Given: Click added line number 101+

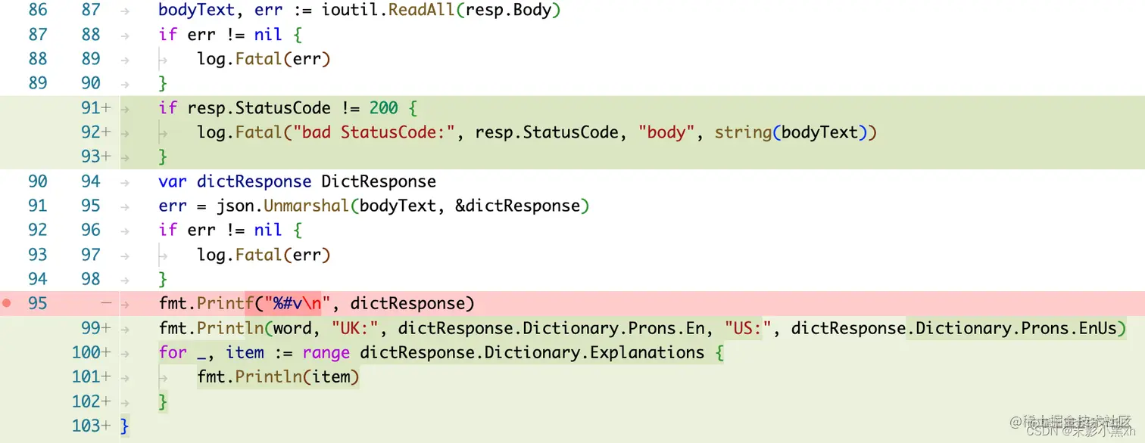Looking at the screenshot, I should click(x=91, y=376).
